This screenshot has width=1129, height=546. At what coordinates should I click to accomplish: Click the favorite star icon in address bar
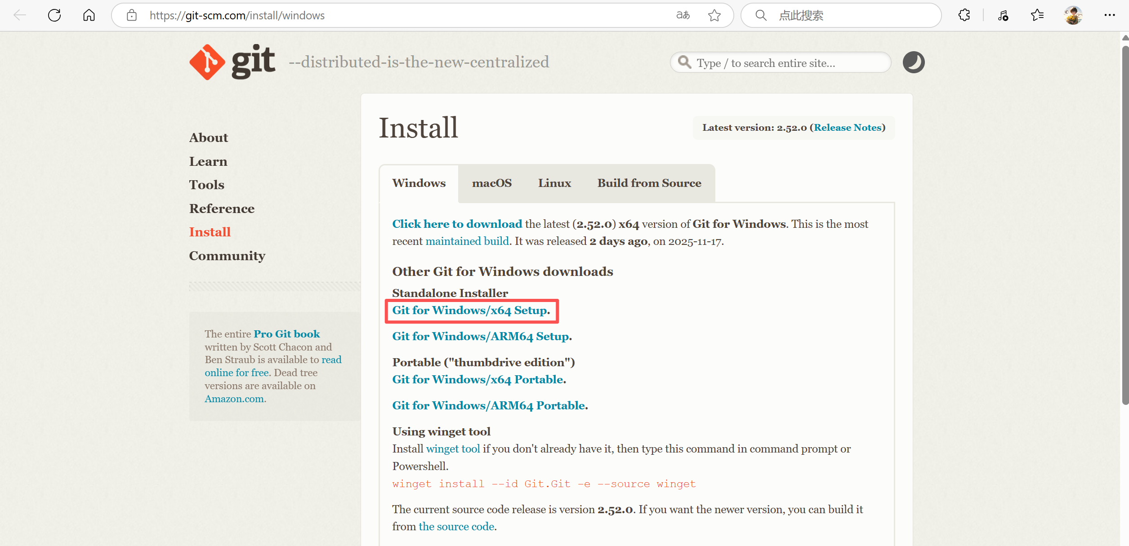click(714, 15)
